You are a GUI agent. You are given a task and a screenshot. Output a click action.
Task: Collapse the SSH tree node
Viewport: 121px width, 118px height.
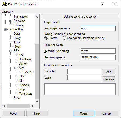click(x=10, y=51)
